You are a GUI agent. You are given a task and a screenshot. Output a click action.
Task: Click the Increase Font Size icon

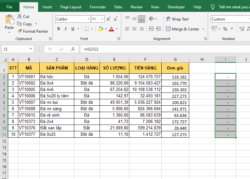pos(109,19)
